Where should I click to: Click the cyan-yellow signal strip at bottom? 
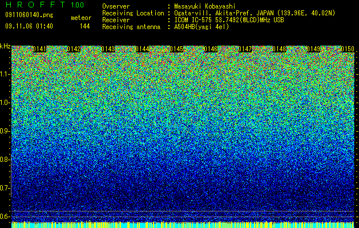183,225
